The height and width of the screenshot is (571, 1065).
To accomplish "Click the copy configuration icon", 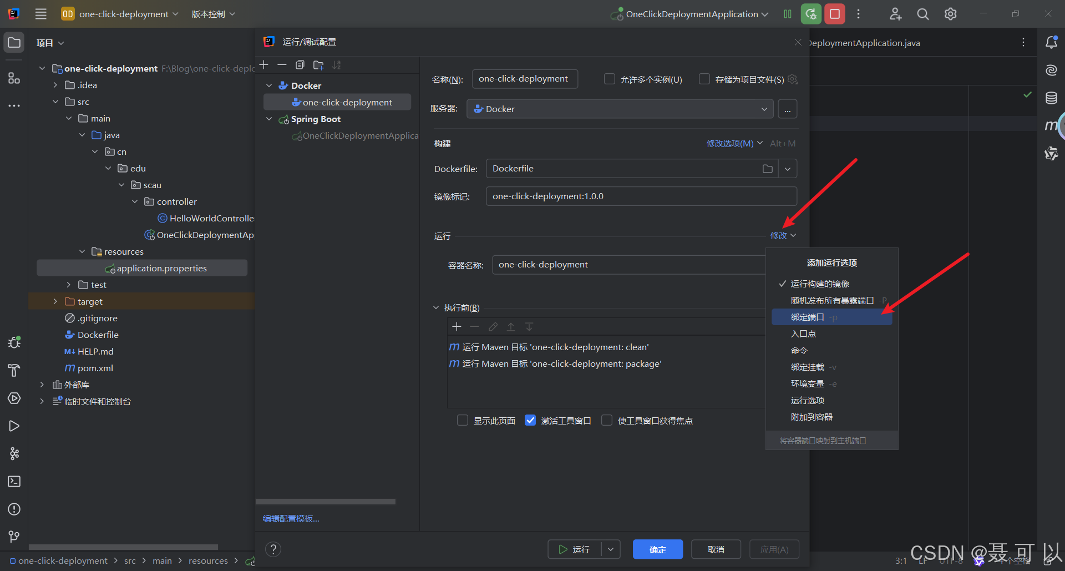I will [x=300, y=65].
